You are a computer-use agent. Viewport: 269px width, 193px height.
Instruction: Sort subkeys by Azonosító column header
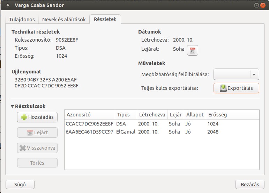point(90,115)
